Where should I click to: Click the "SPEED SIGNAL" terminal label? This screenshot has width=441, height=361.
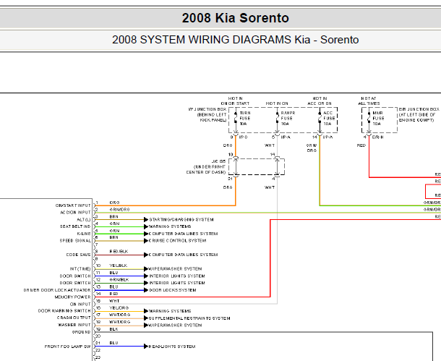pos(75,241)
